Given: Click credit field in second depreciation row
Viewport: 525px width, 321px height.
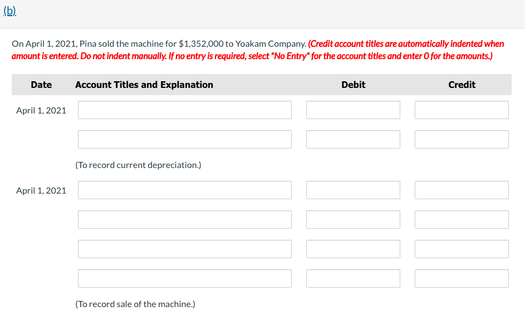Looking at the screenshot, I should point(462,139).
